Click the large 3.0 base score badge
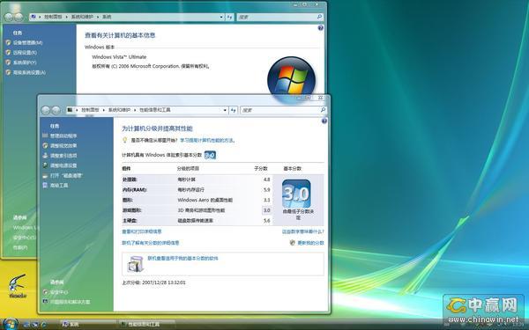Screen dimensions: 529x330 [296, 194]
